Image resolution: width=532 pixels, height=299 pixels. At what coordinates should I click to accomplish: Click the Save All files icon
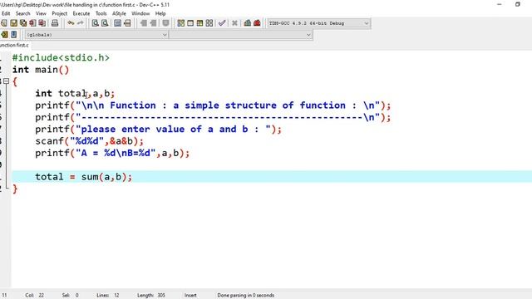(x=23, y=23)
